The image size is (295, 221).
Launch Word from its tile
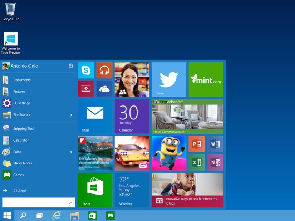click(x=215, y=144)
